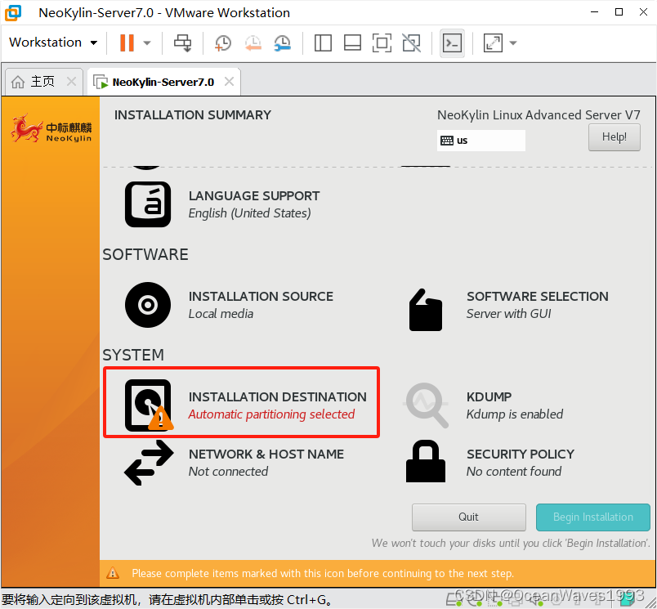The height and width of the screenshot is (609, 657).
Task: Click the NeoKylin logo in the sidebar
Action: point(51,128)
